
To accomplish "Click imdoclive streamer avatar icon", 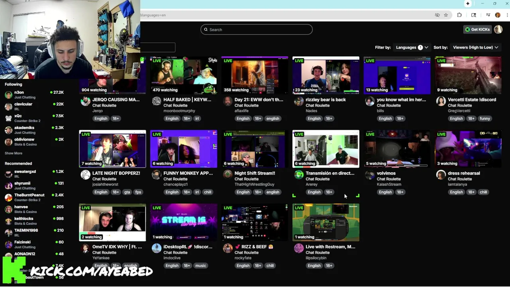I will (157, 248).
